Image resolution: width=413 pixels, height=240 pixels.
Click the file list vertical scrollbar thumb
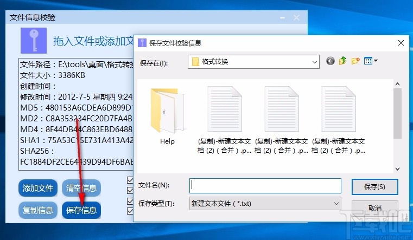[397, 113]
